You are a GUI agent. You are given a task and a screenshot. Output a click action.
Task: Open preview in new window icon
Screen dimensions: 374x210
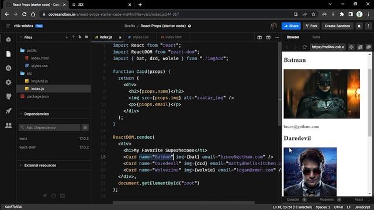369,47
